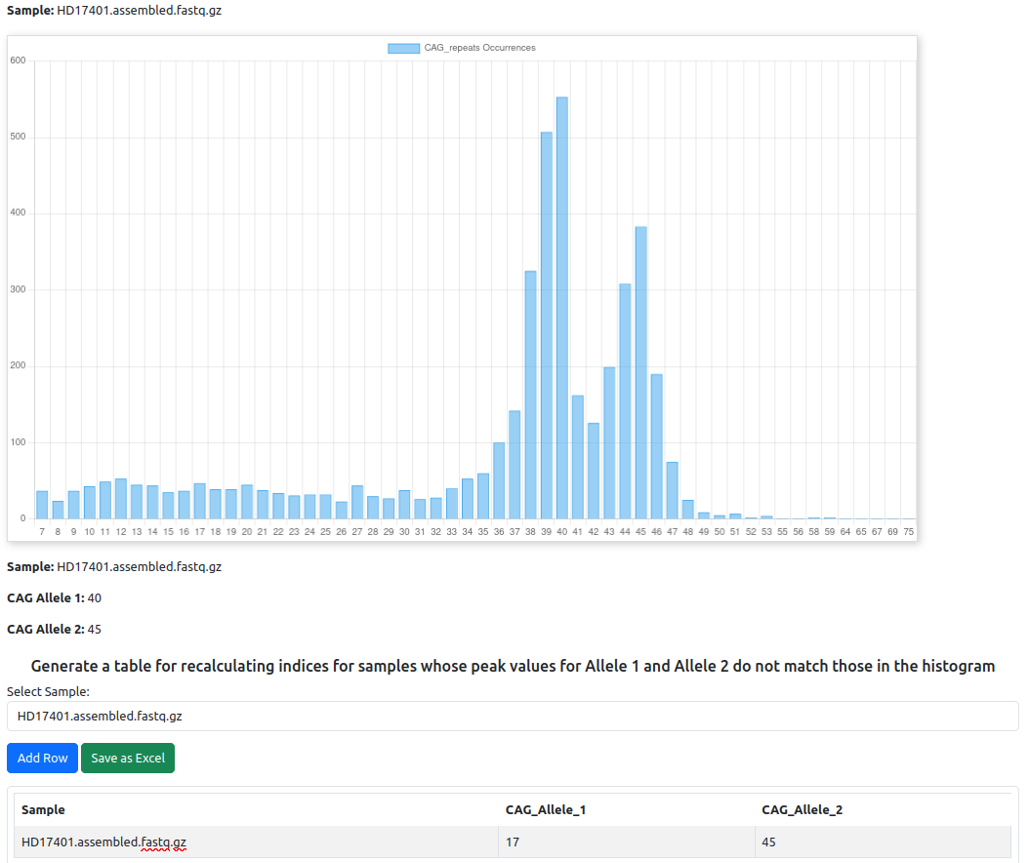
Task: Click the HD17401 sample name table cell
Action: click(x=103, y=842)
